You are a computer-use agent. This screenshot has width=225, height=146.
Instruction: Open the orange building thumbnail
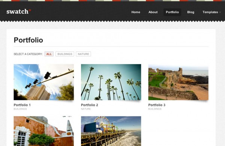click(44, 131)
